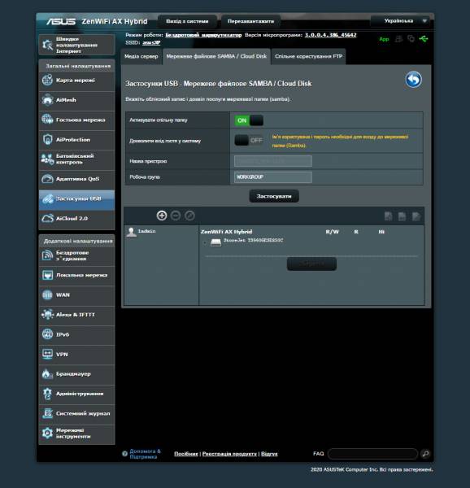Click the blue back arrow icon

click(413, 80)
